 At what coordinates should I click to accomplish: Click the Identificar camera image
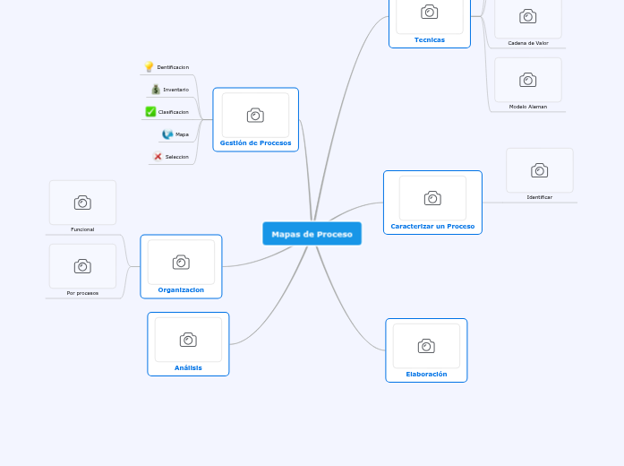coord(540,170)
